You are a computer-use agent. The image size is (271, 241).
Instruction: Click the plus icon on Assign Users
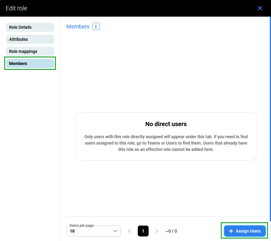tap(231, 231)
